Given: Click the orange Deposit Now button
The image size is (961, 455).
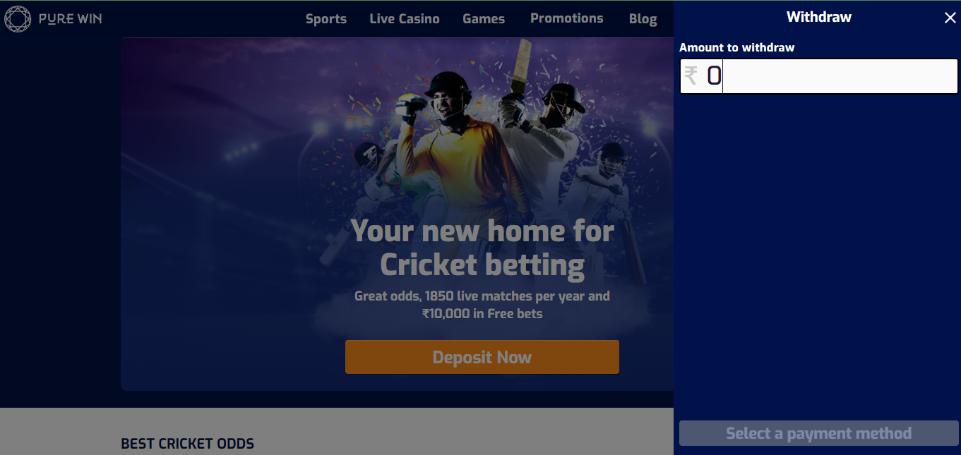Looking at the screenshot, I should click(482, 357).
